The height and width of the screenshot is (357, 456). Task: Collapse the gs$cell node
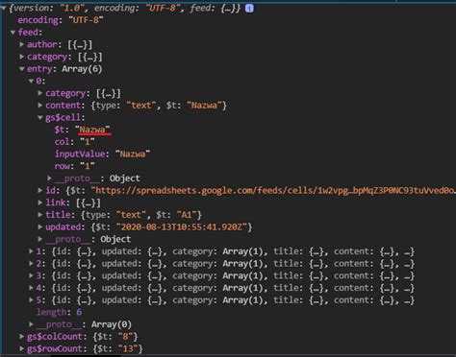point(40,117)
